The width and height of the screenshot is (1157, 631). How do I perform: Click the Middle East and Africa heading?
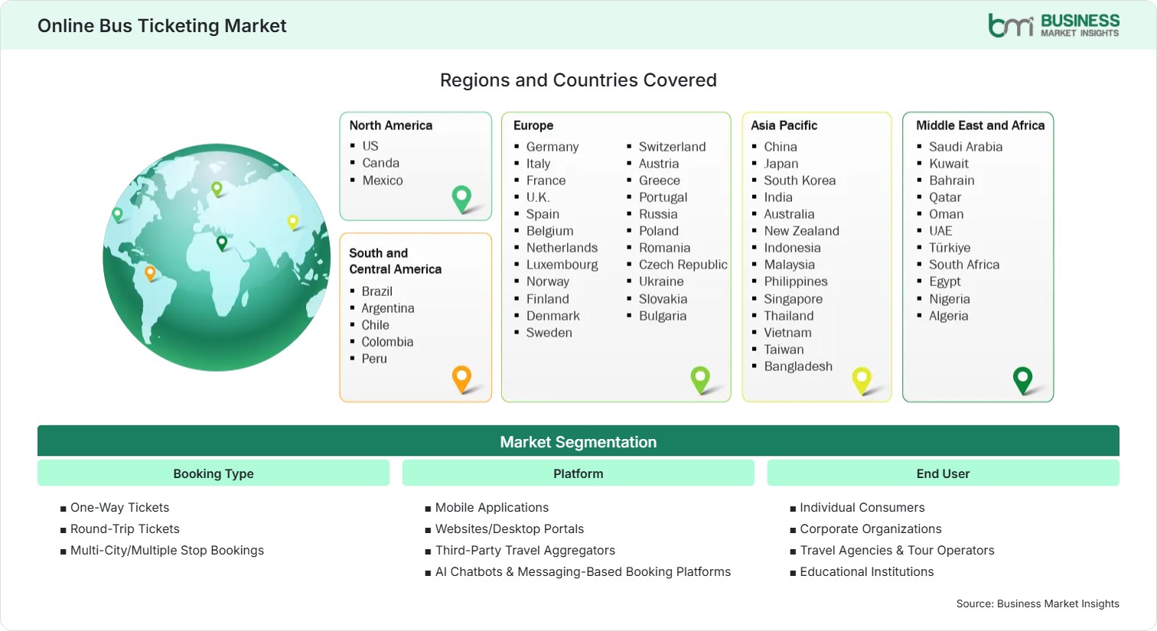980,125
